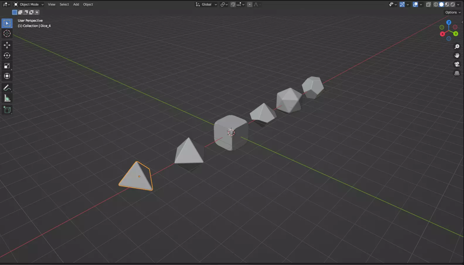Select the icosahedron die object
The image size is (464, 265).
pos(289,100)
